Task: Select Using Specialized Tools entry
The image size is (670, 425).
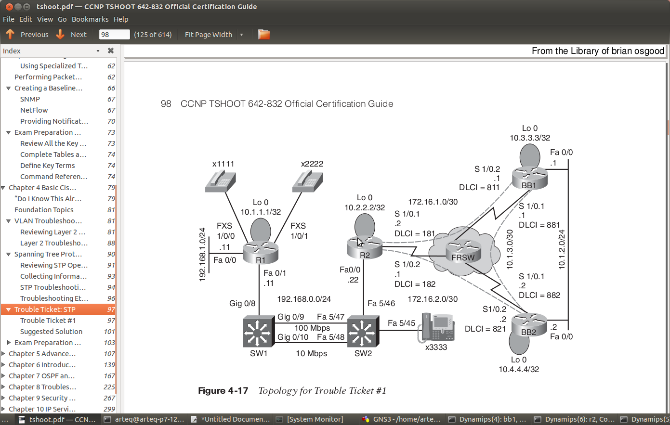Action: 54,66
